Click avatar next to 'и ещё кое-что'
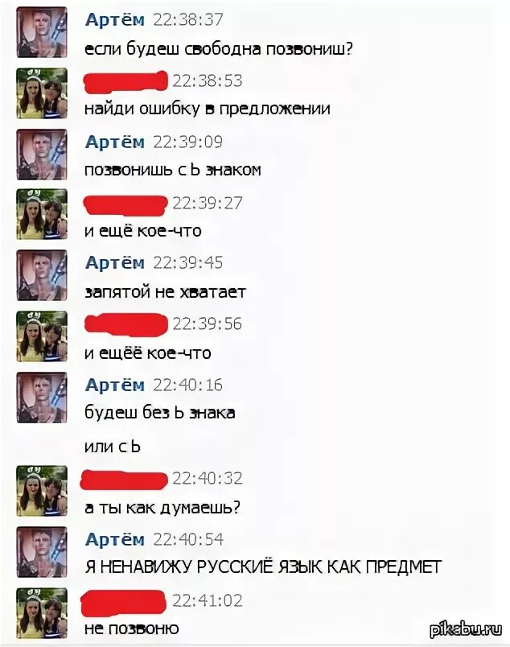 click(x=42, y=214)
